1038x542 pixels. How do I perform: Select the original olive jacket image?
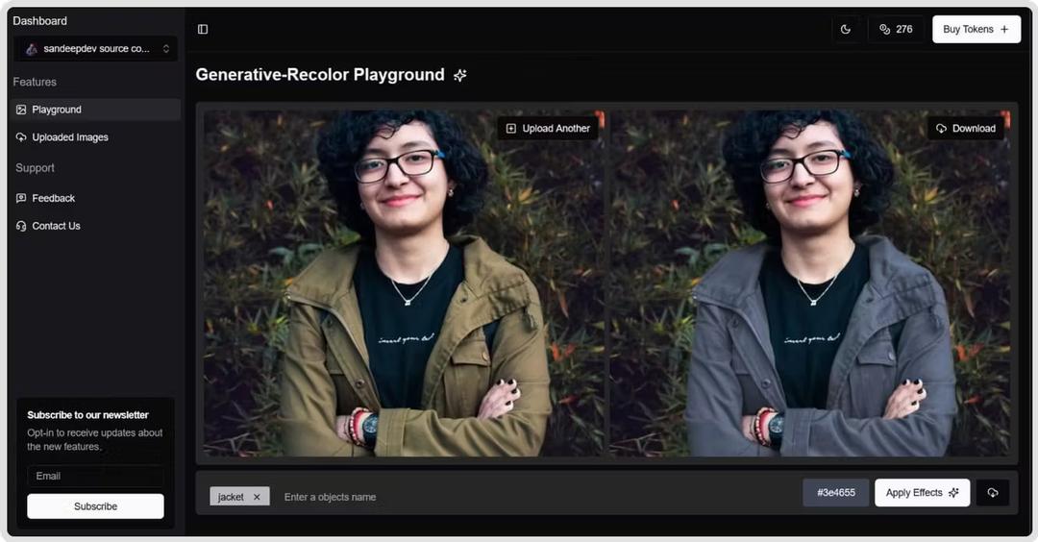point(404,283)
